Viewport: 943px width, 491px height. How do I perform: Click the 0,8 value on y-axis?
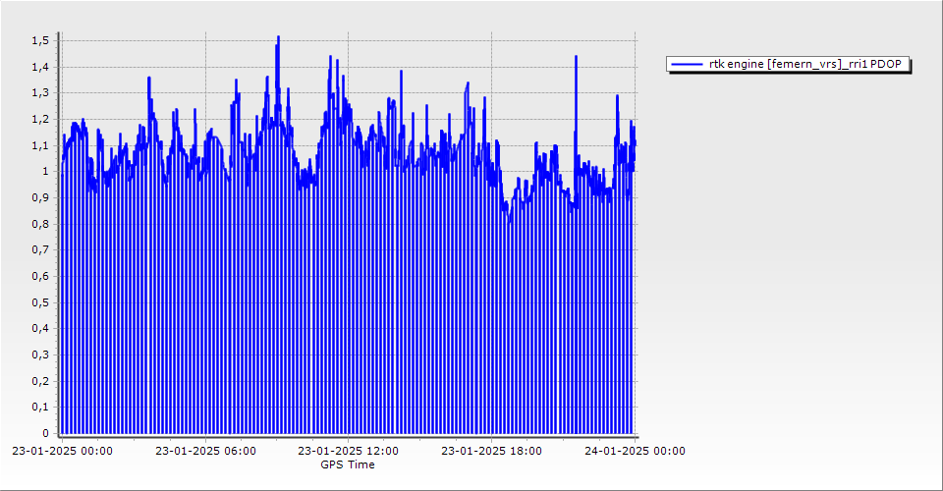(x=39, y=224)
